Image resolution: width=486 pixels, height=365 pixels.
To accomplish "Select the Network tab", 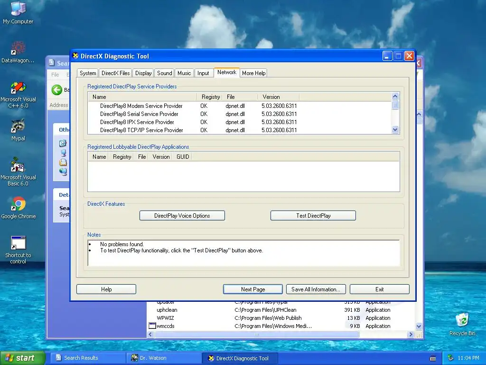I will point(226,72).
